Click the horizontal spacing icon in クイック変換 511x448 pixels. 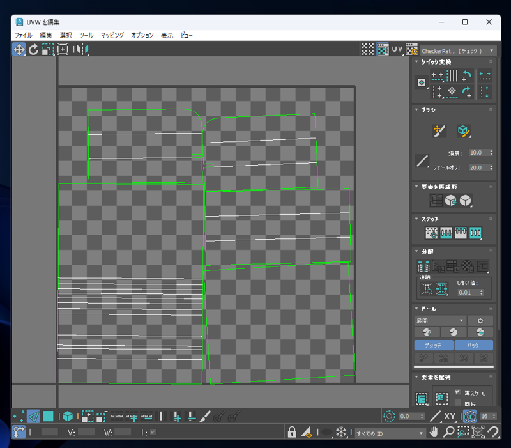click(x=485, y=75)
